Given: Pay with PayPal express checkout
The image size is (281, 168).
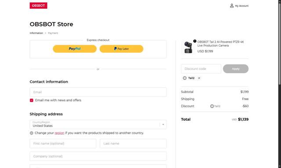Looking at the screenshot, I should tap(75, 49).
